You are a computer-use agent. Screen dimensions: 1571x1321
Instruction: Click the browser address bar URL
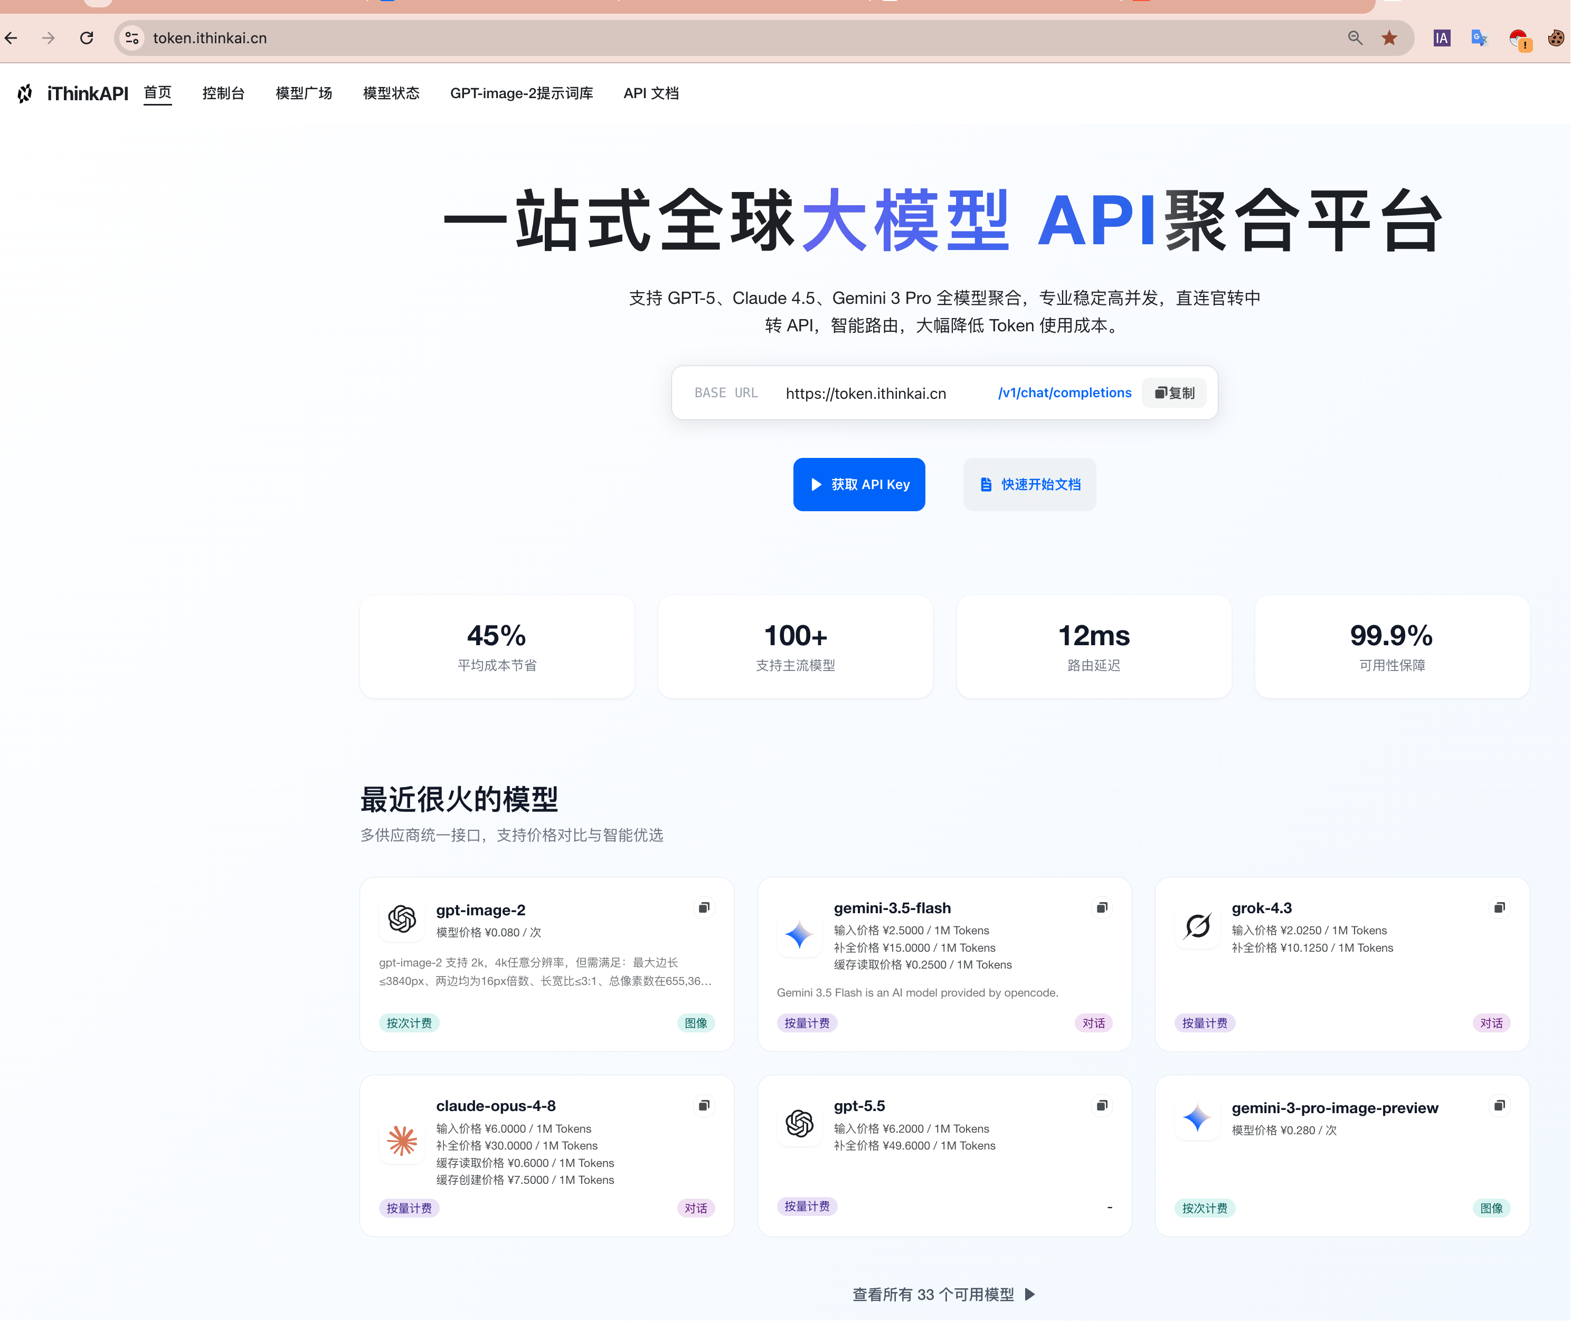[x=210, y=38]
